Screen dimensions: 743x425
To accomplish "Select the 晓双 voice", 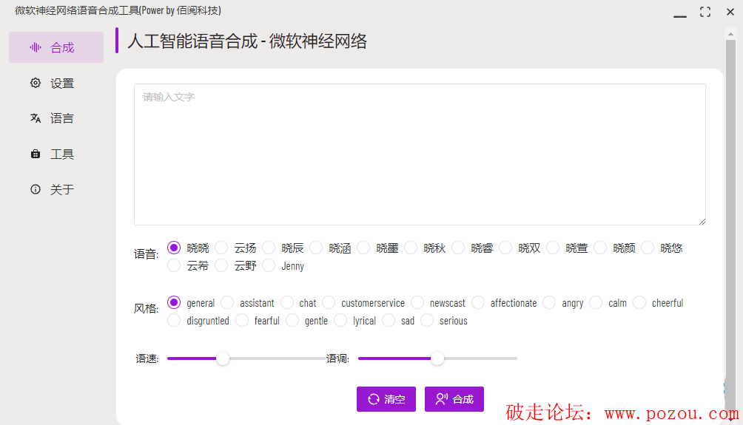I will click(x=505, y=248).
